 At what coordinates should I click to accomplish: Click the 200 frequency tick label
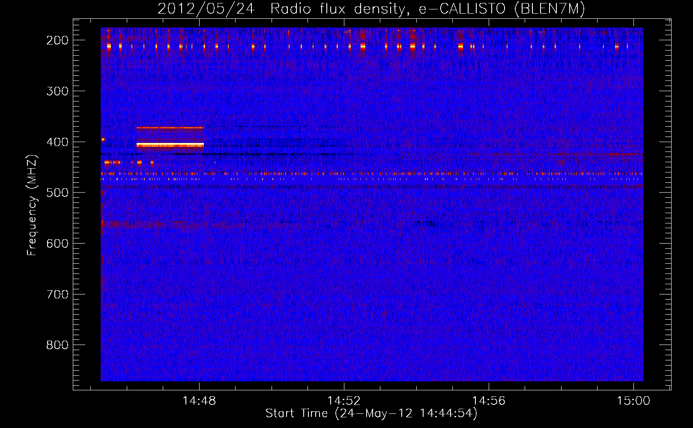tap(57, 40)
